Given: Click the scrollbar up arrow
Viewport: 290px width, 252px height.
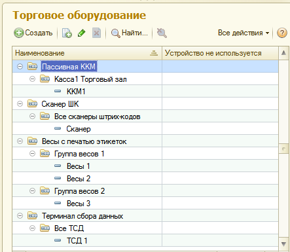Looking at the screenshot, I should click(283, 53).
